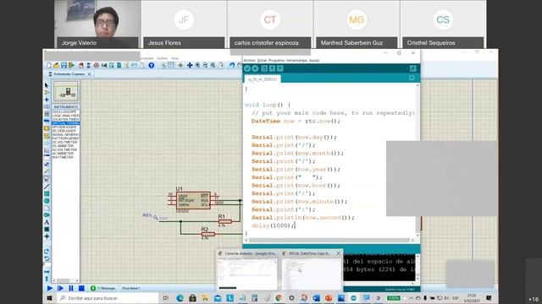Image resolution: width=542 pixels, height=304 pixels.
Task: Click Proteus Play simulation button
Action: pos(50,288)
